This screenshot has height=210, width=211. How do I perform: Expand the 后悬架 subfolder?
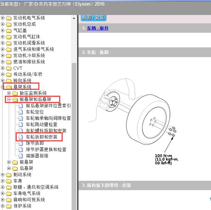click(9, 169)
